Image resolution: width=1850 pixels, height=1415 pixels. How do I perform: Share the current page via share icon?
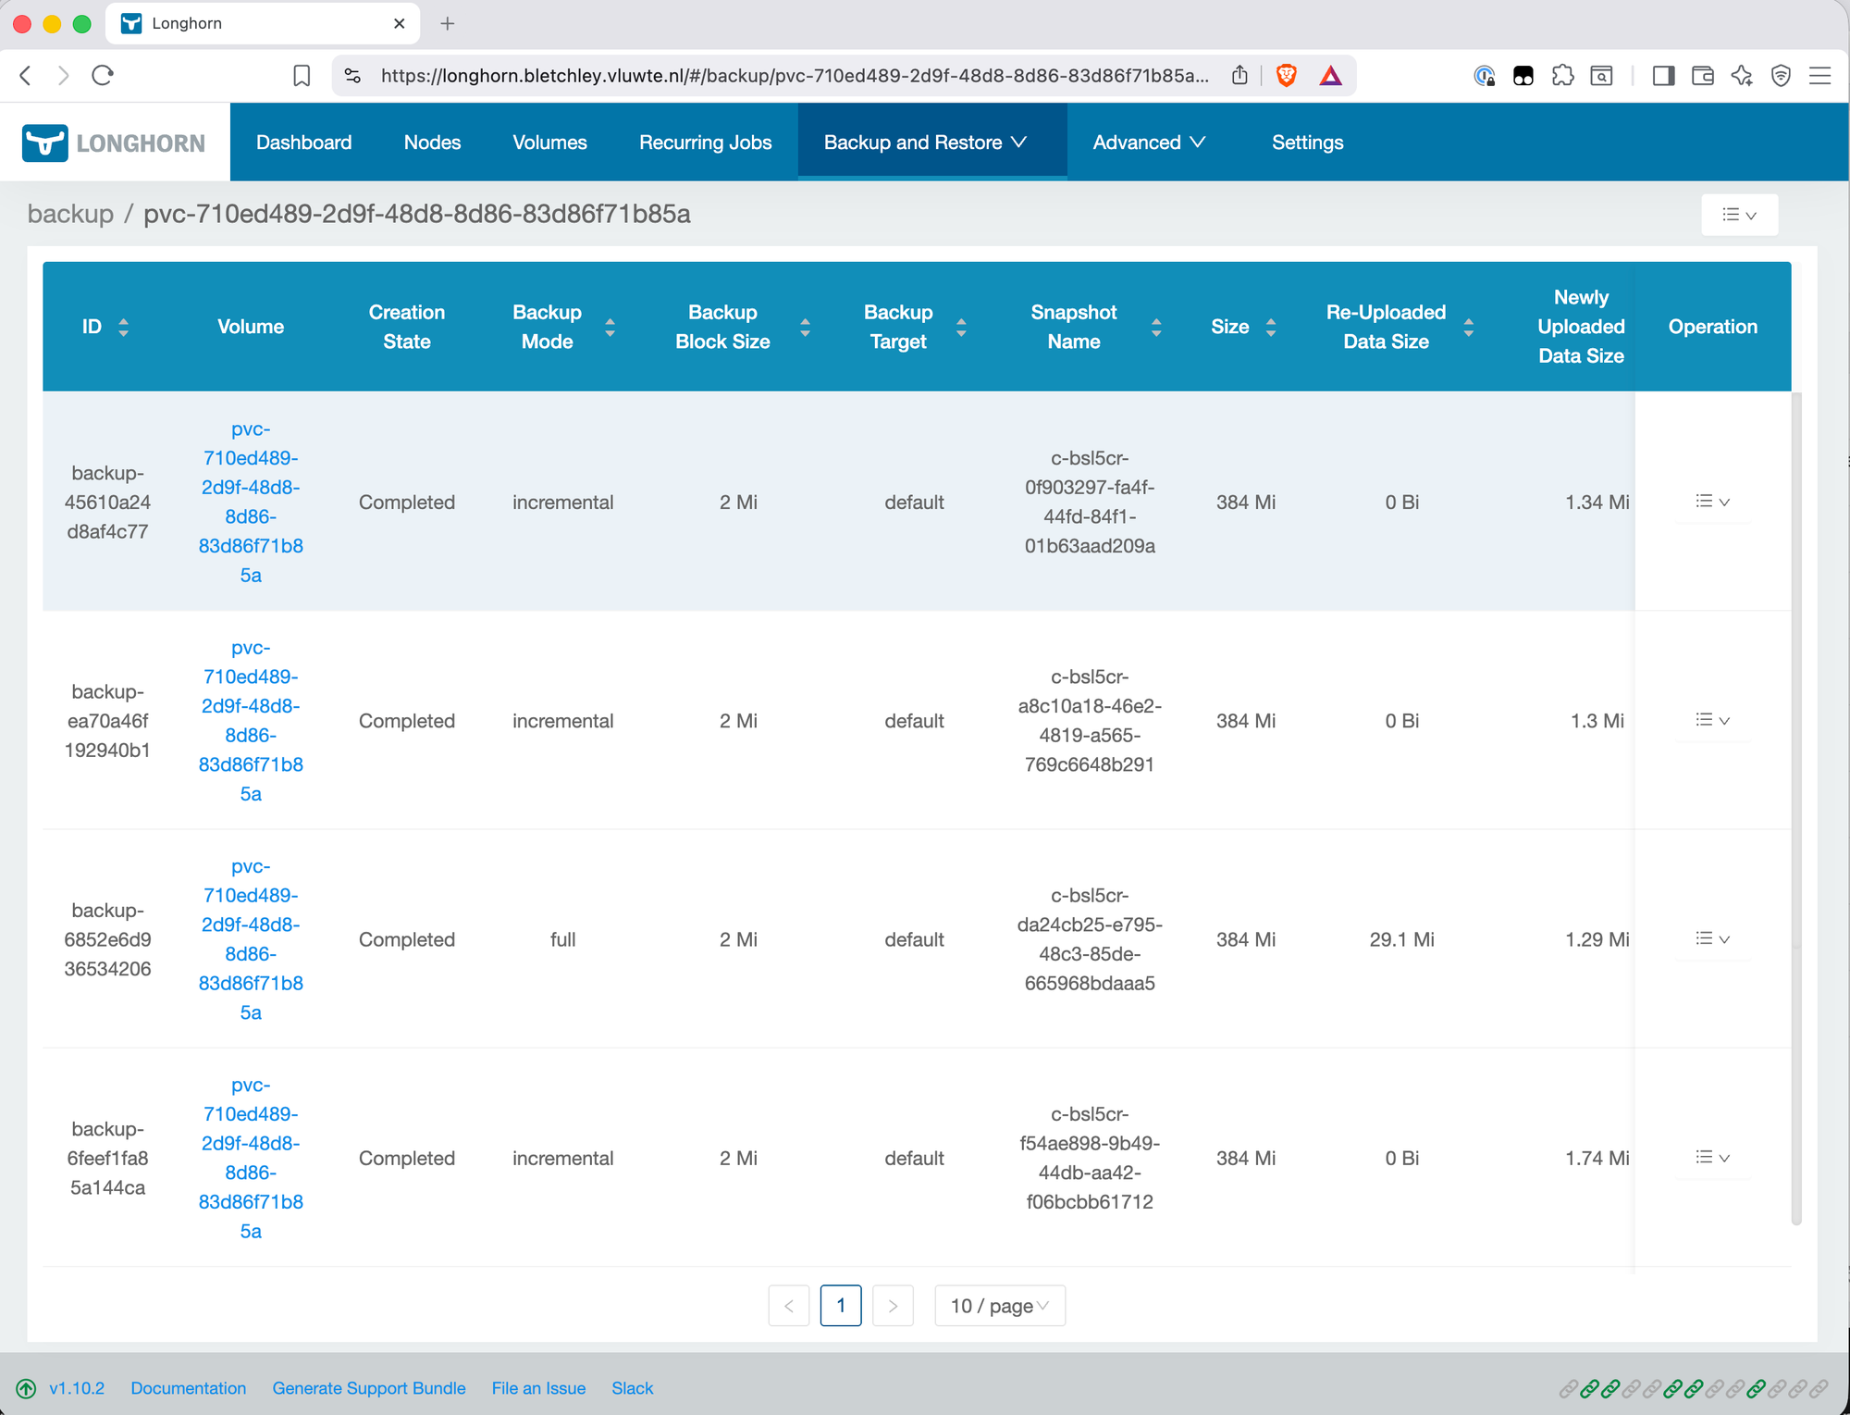1239,76
